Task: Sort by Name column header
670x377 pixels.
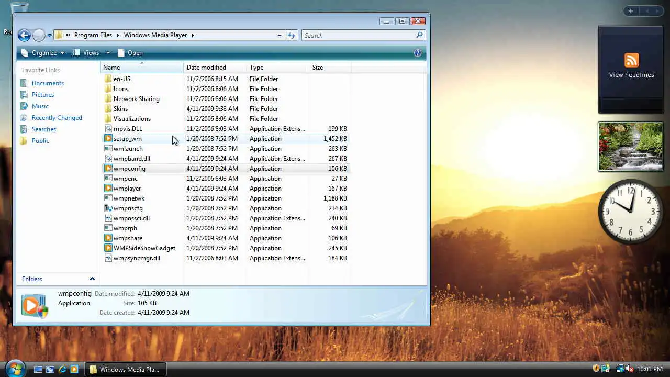Action: [x=141, y=68]
